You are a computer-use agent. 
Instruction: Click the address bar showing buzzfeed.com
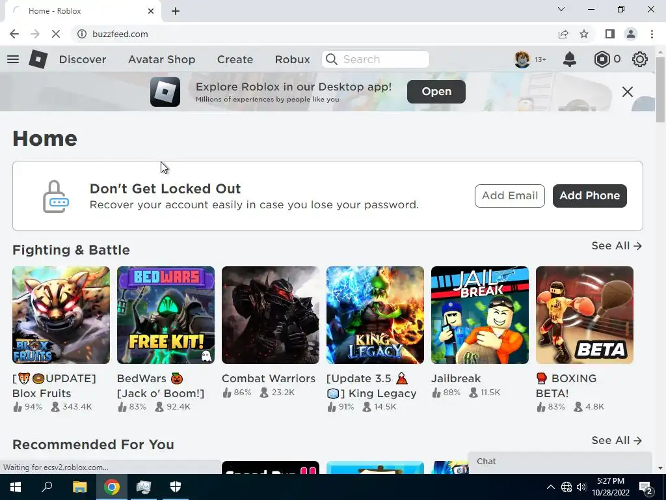(314, 34)
